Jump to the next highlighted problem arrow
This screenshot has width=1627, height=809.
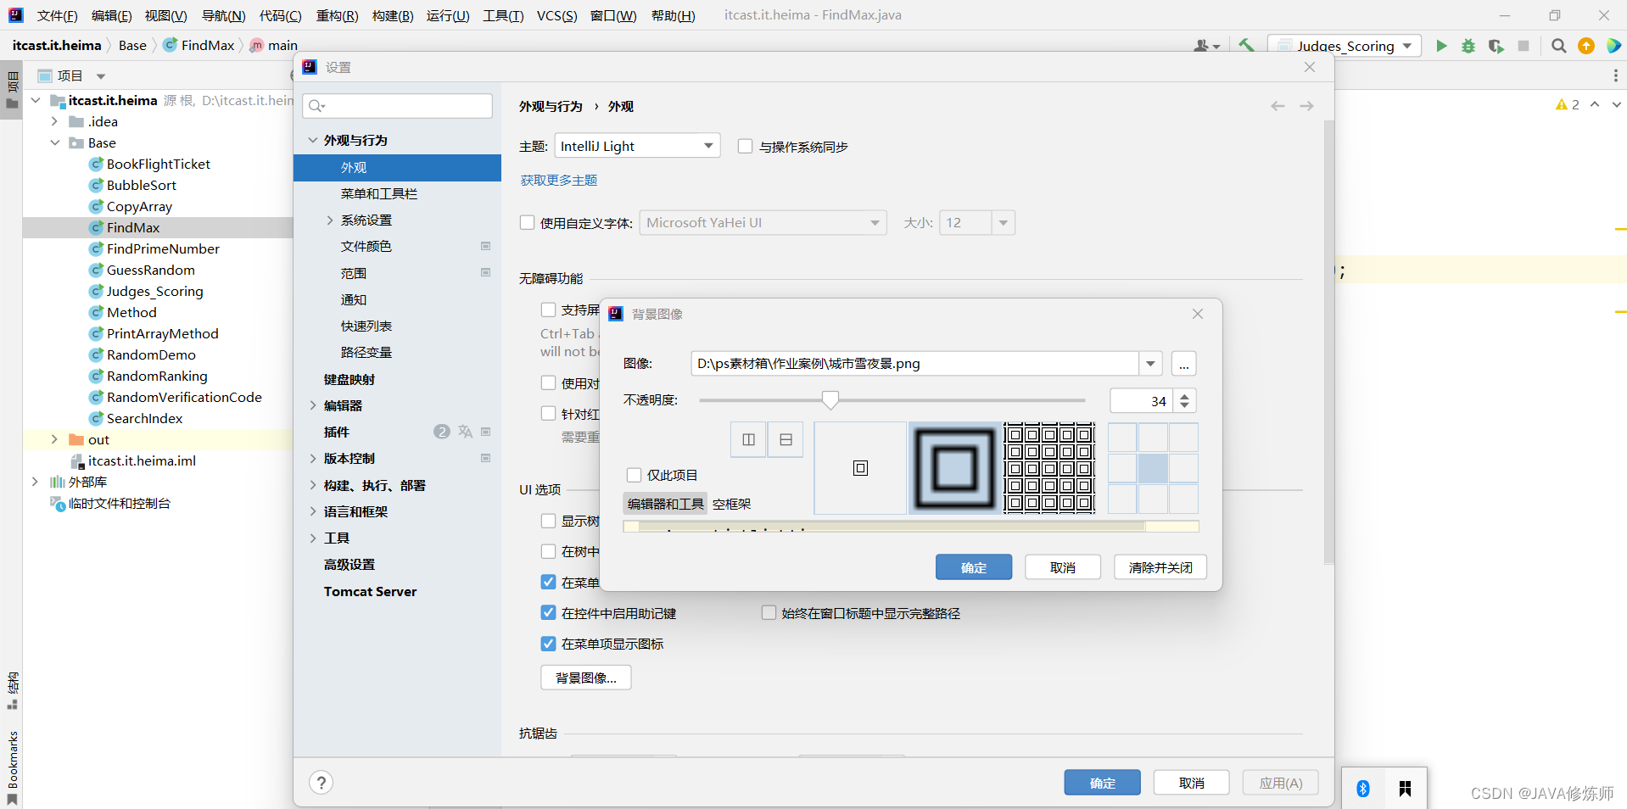coord(1616,104)
